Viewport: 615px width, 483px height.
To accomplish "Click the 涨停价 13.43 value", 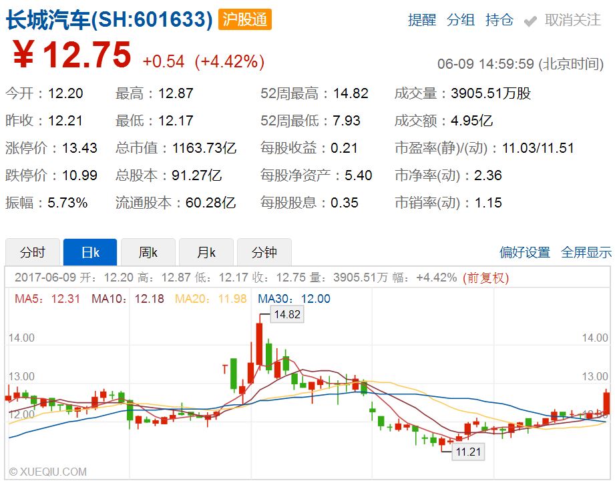I will point(79,148).
